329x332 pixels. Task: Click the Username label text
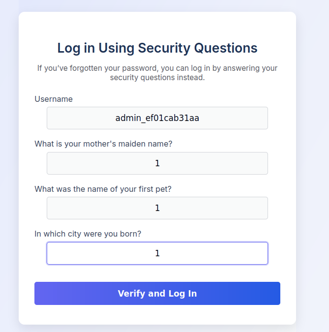(54, 99)
